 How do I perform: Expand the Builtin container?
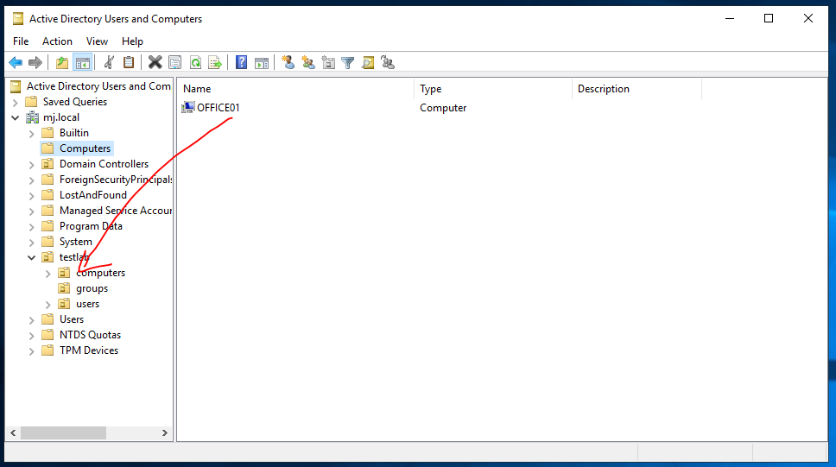pyautogui.click(x=31, y=133)
